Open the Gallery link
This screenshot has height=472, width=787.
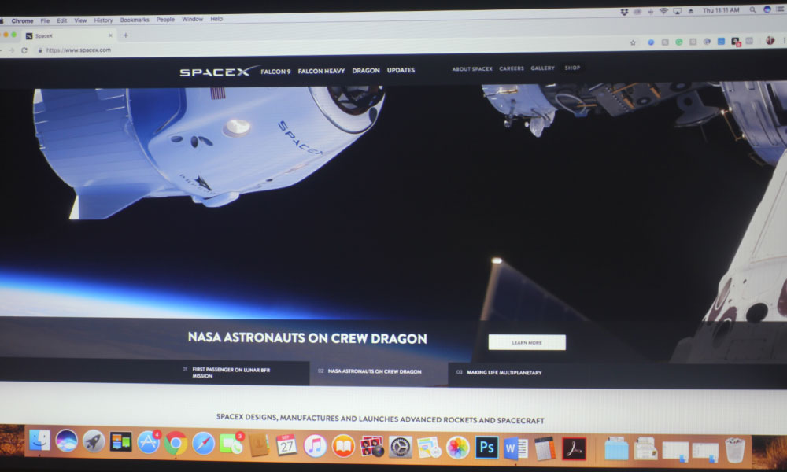[542, 68]
